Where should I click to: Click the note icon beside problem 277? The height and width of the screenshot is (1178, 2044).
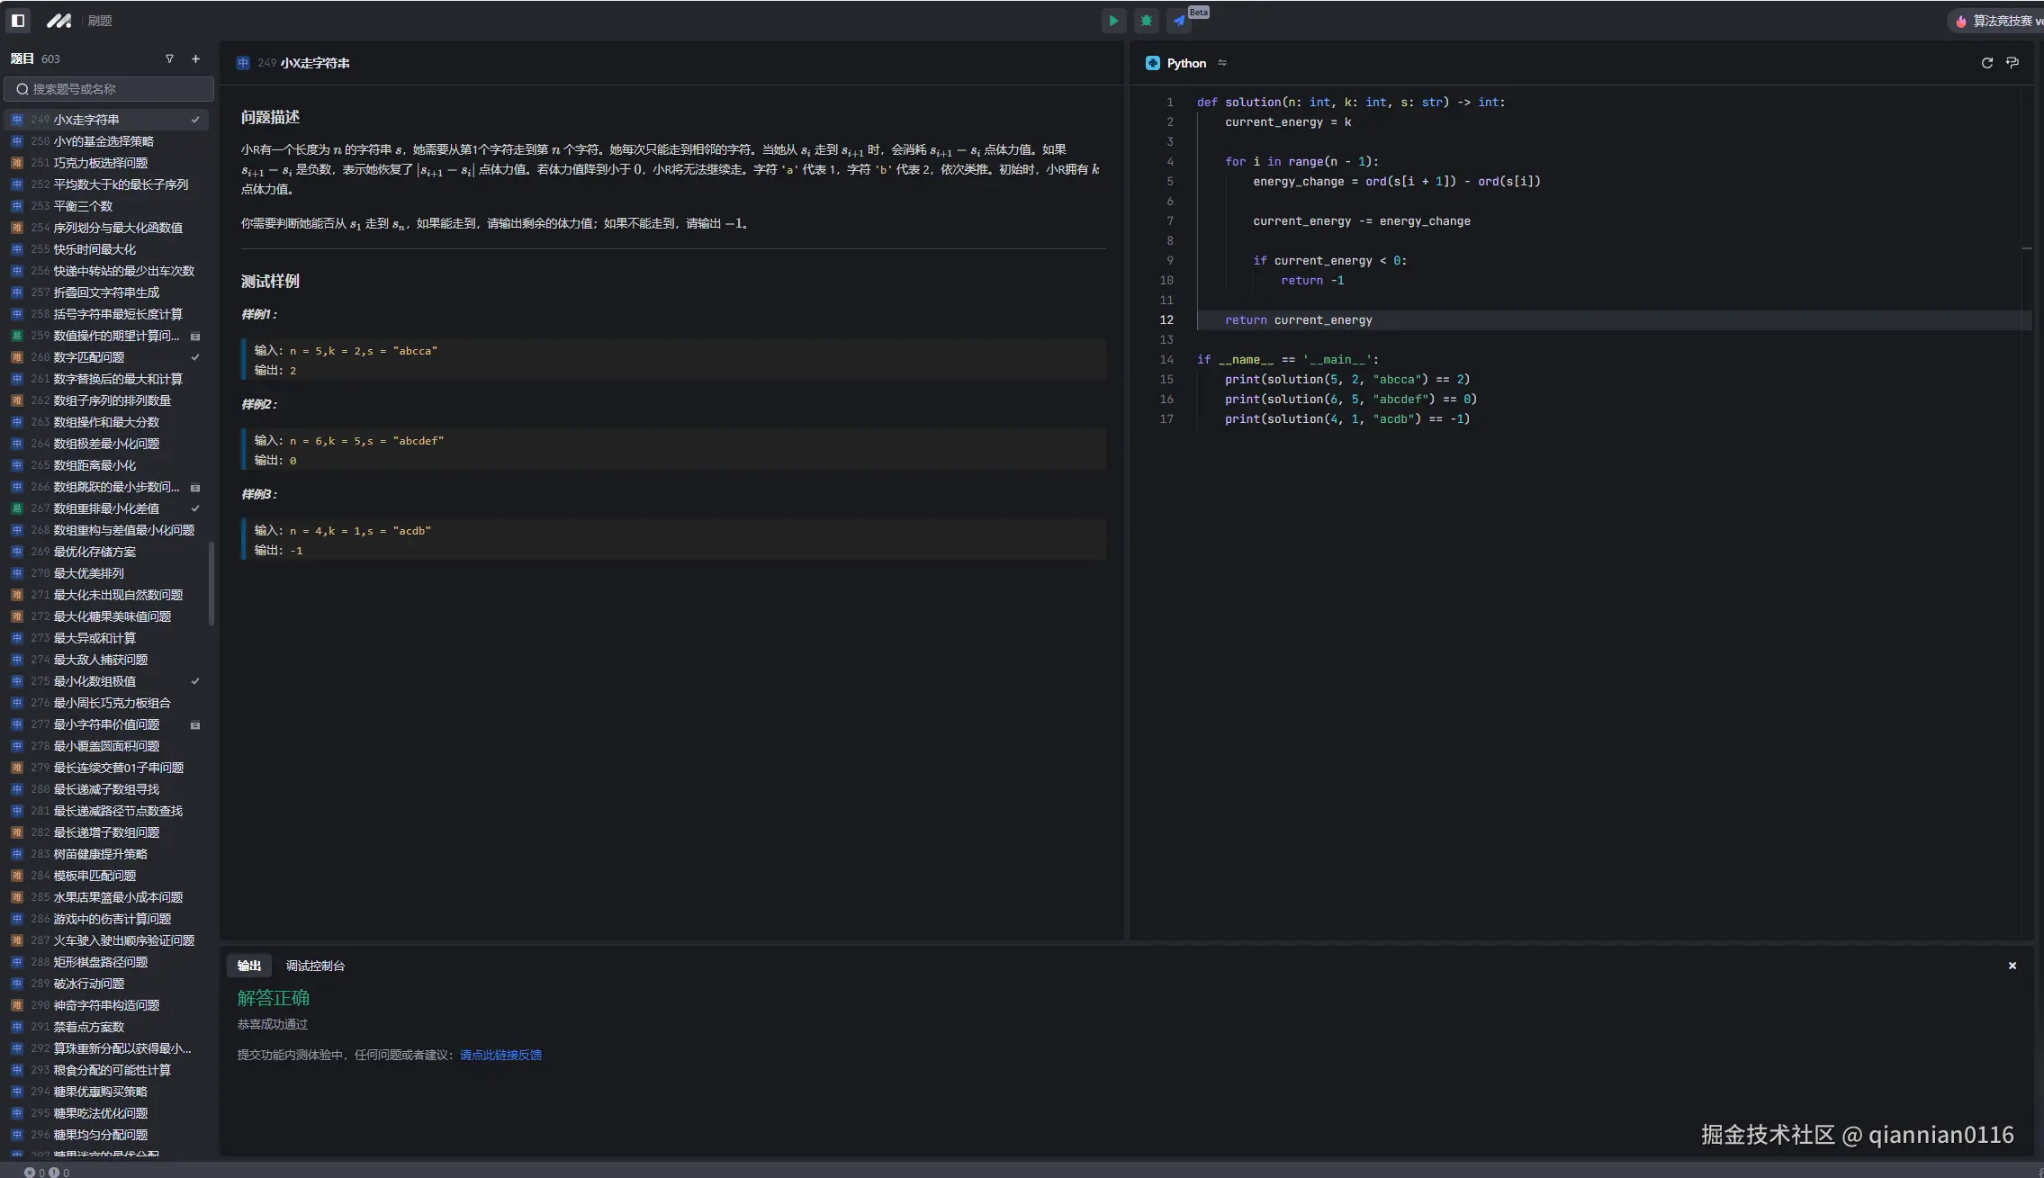(x=195, y=725)
